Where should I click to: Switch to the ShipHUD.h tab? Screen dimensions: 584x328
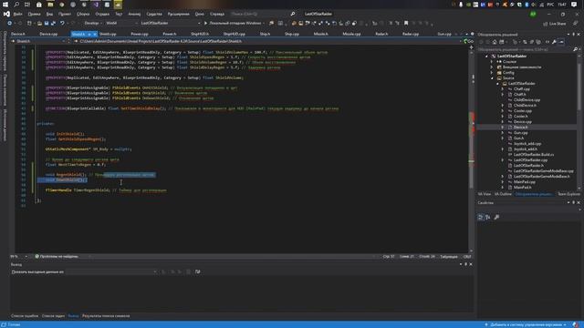coord(200,35)
